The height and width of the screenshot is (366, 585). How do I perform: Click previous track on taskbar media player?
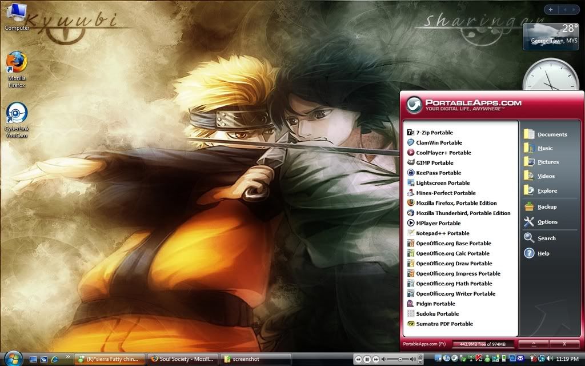pos(358,359)
